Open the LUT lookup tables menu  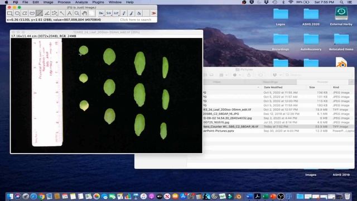117,13
